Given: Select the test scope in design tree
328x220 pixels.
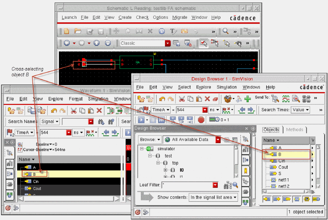Looking at the screenshot, I should [168, 156].
